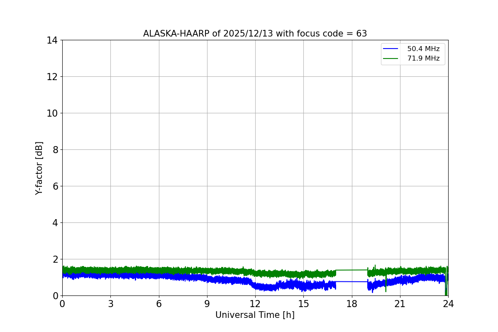The width and height of the screenshot is (498, 332).
Task: Select the 71.9 MHz legend label
Action: [423, 59]
